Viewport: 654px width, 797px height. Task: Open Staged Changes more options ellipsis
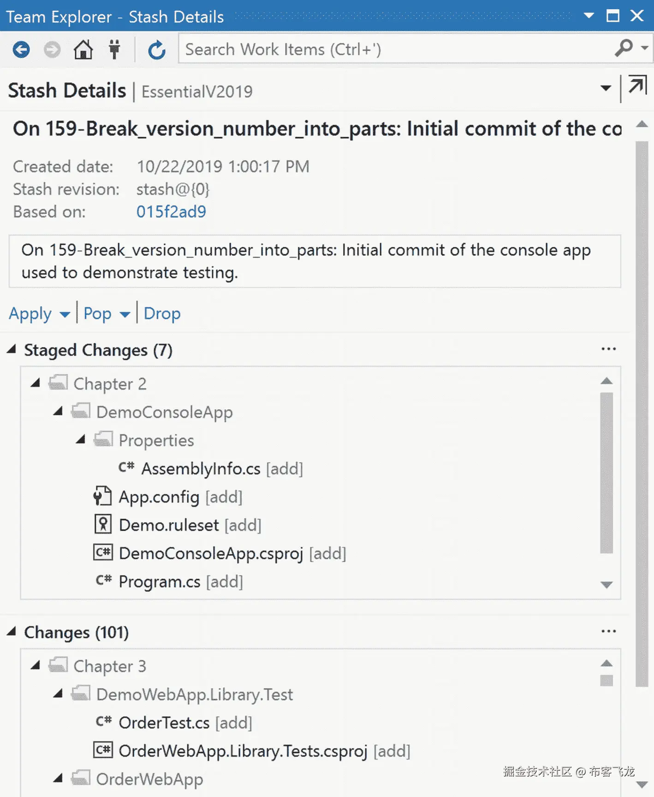coord(608,349)
